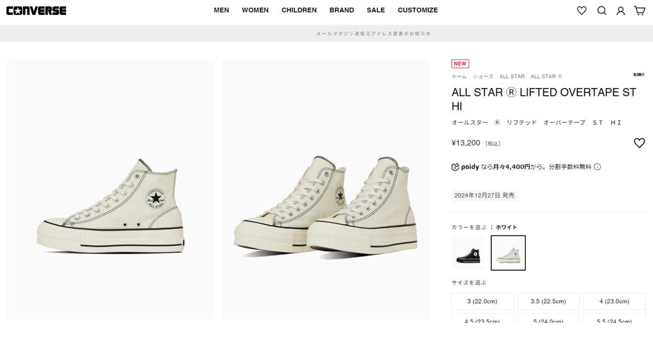Open the search magnifier icon
This screenshot has width=653, height=343.
coord(601,10)
